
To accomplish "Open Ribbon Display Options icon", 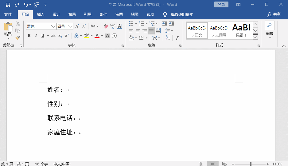I will (238, 4).
